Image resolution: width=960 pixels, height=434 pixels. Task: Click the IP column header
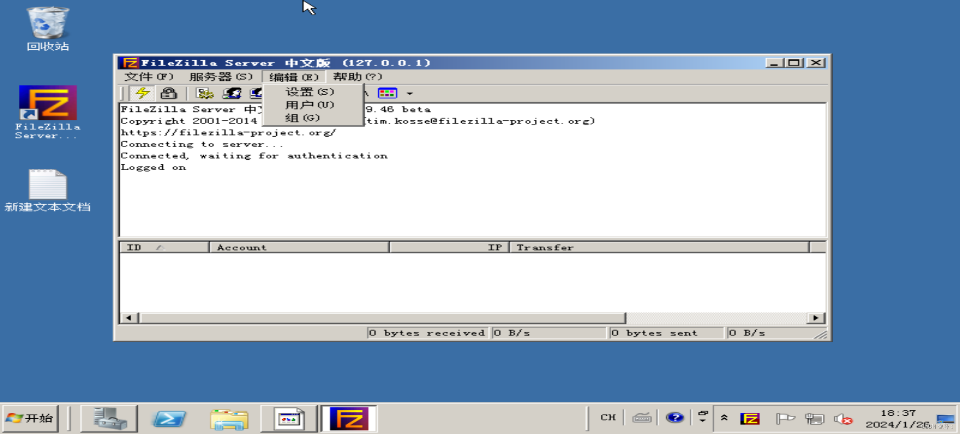(449, 247)
